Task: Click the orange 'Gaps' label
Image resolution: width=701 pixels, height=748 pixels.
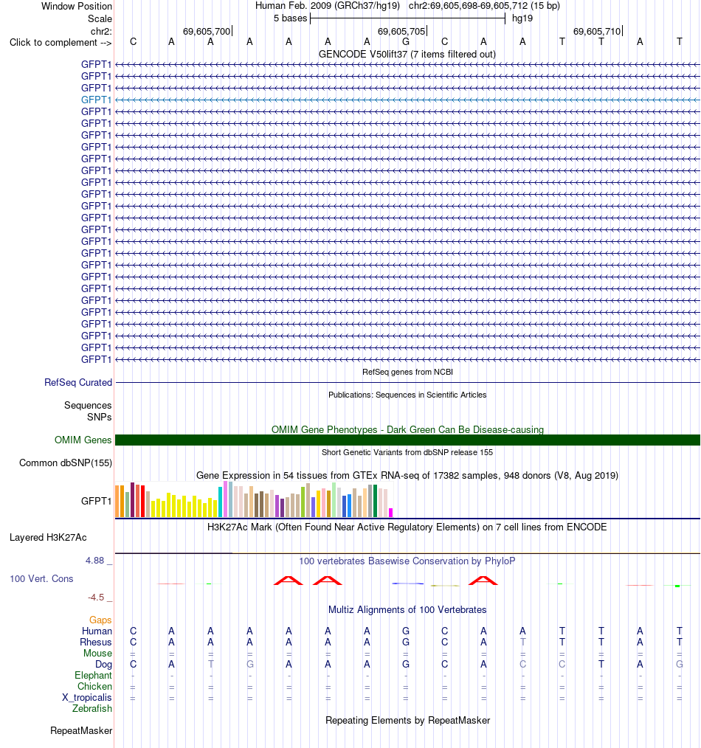Action: click(100, 620)
